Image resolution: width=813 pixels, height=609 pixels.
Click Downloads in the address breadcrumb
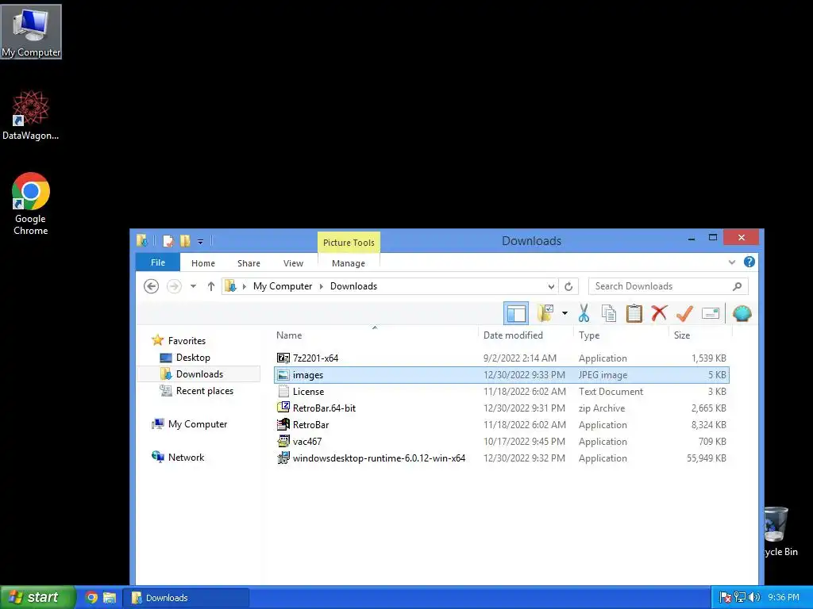point(353,285)
